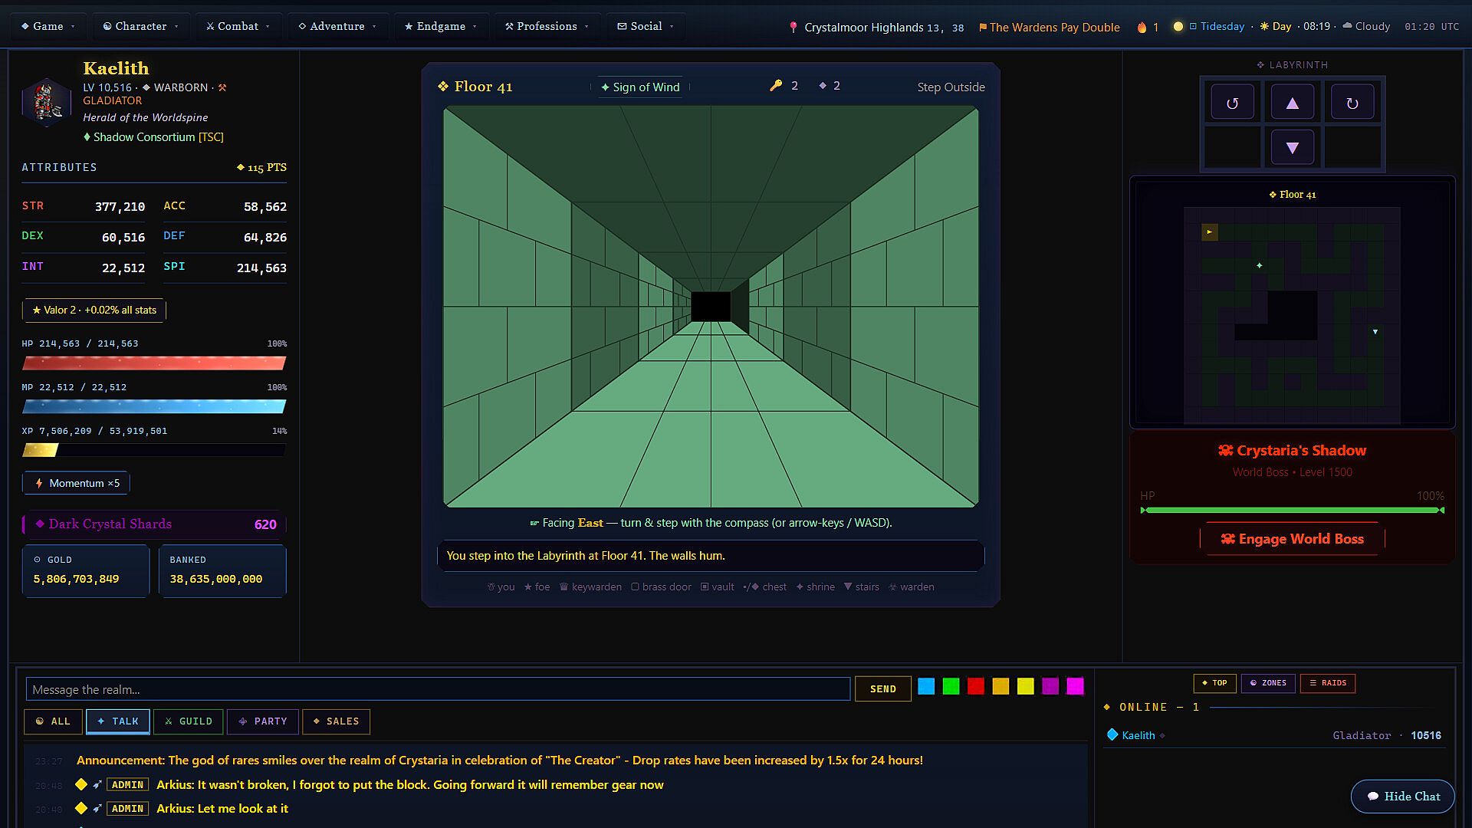Pick the yellow chat color swatch
Screen dimensions: 1472x828
(x=1026, y=686)
